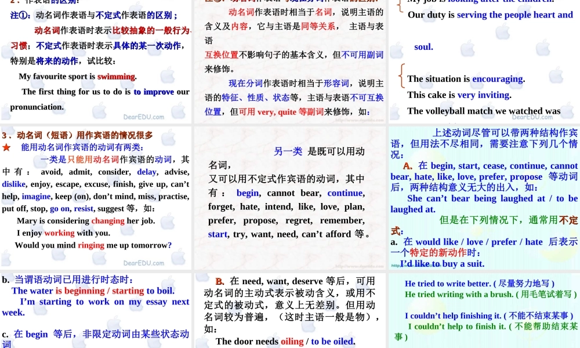Click the DearEDU.com watermark under "pronunciation"
Viewport: 580px width, 348px height.
coord(144,117)
